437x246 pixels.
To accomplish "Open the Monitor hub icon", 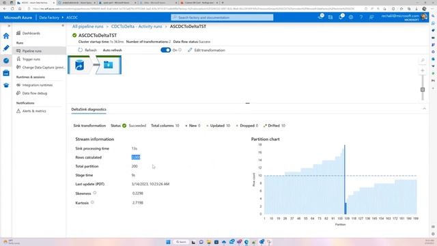I will coord(6,61).
